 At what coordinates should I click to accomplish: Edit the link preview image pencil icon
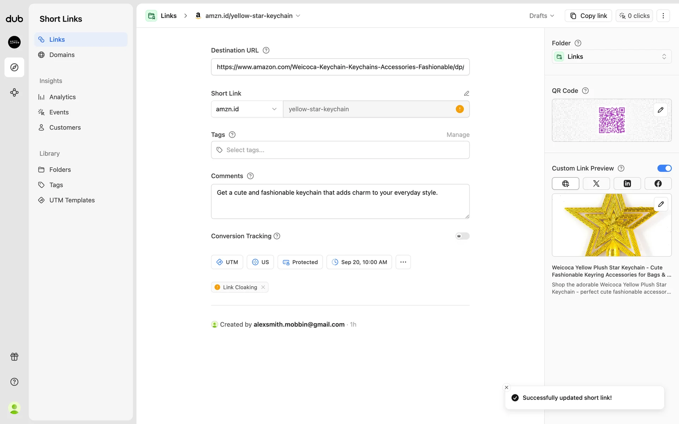point(661,204)
